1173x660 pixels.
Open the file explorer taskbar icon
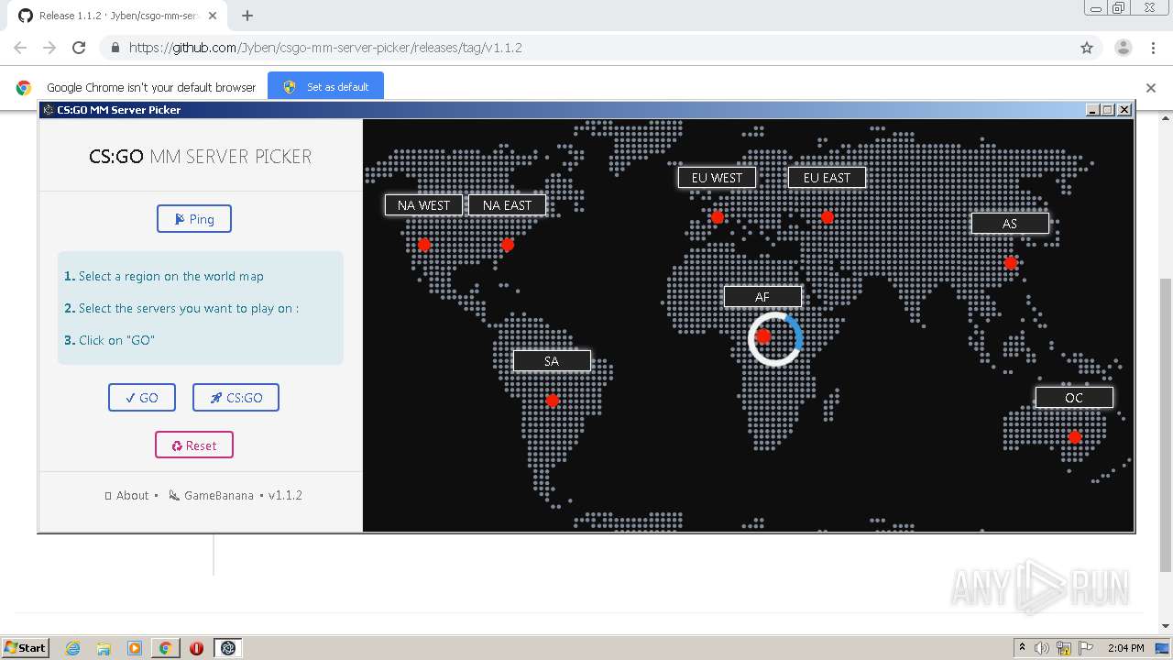[x=104, y=648]
